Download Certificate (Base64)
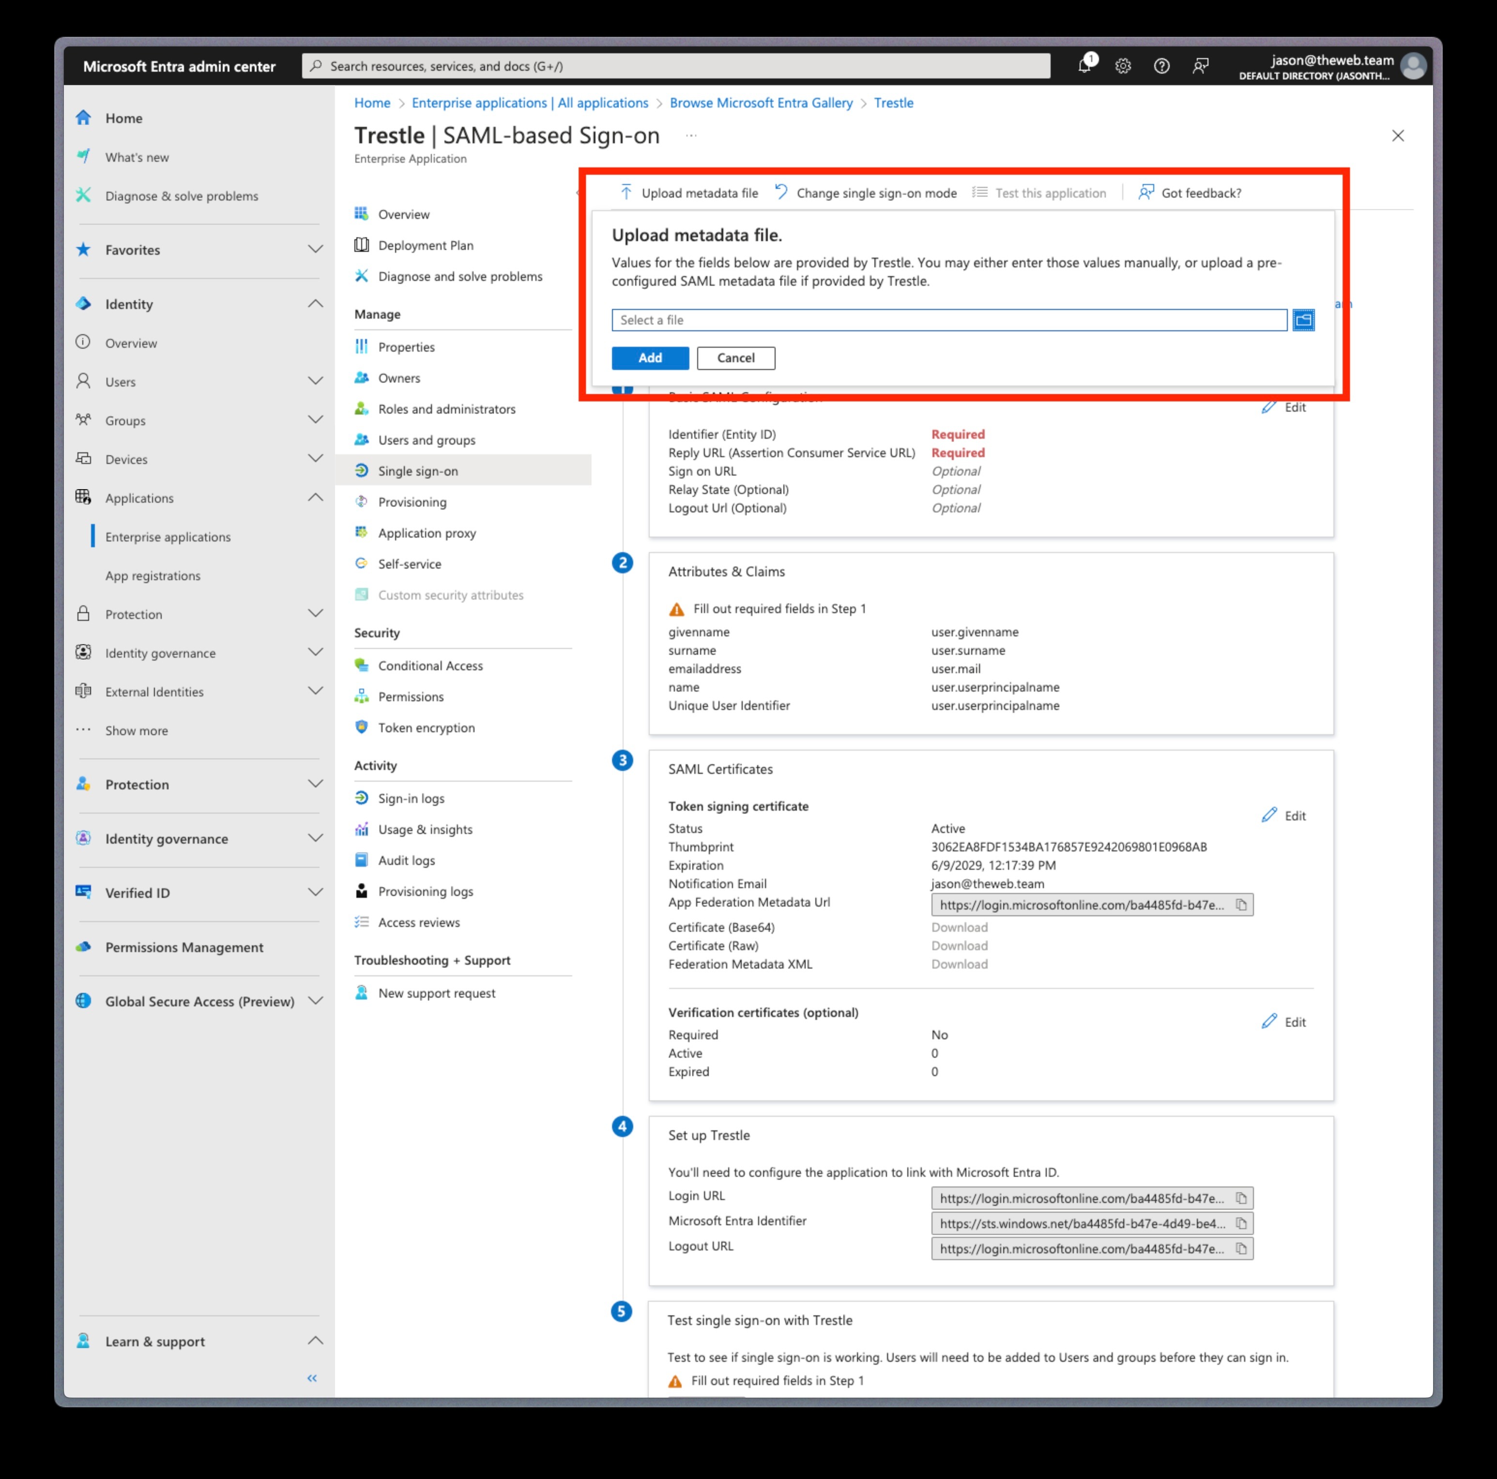Viewport: 1497px width, 1479px height. (959, 927)
